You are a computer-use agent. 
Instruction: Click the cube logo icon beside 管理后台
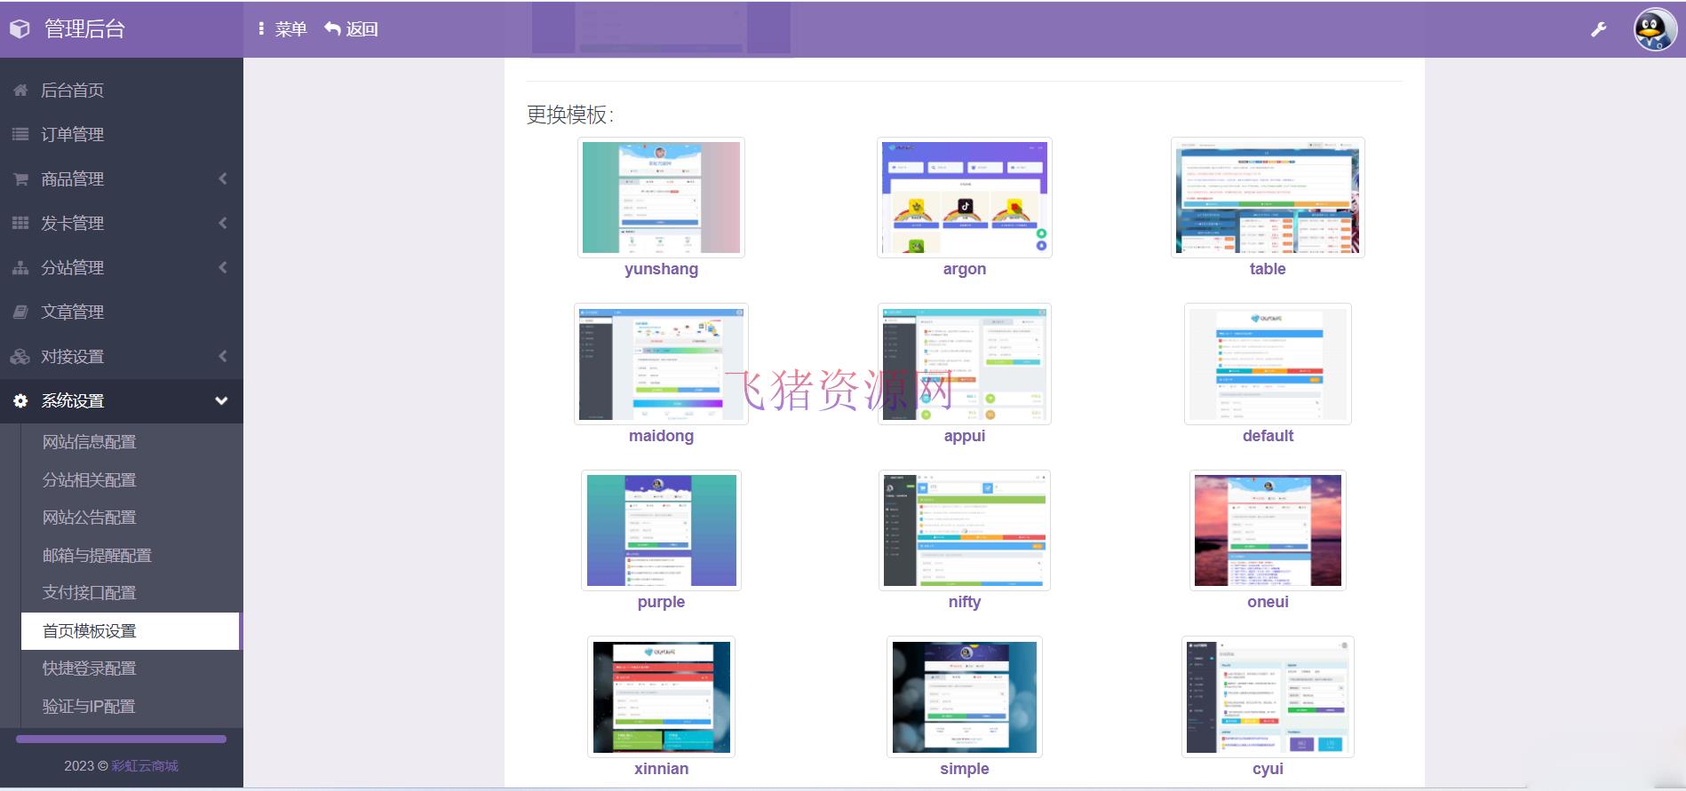(20, 29)
